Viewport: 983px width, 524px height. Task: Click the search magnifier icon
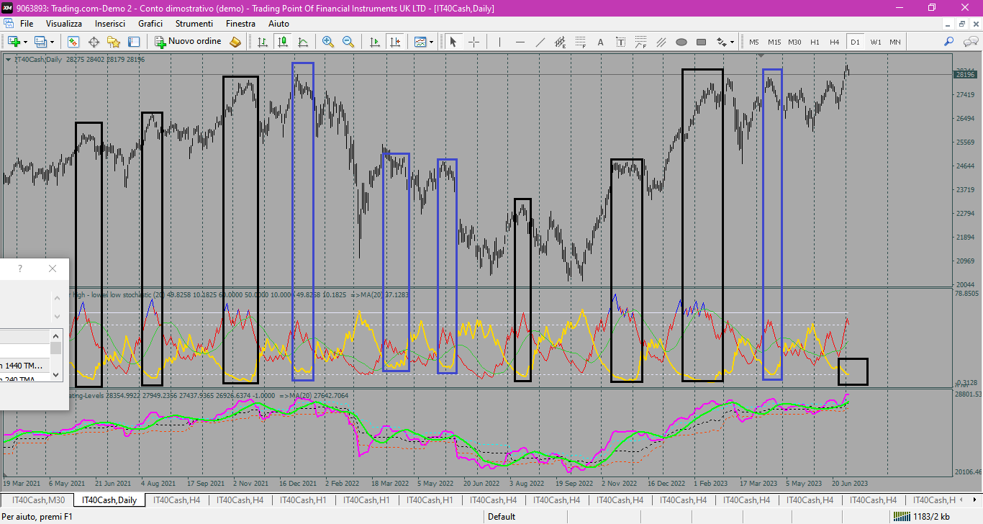pos(949,42)
